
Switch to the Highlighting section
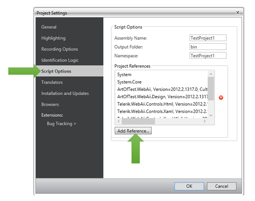[x=53, y=38]
